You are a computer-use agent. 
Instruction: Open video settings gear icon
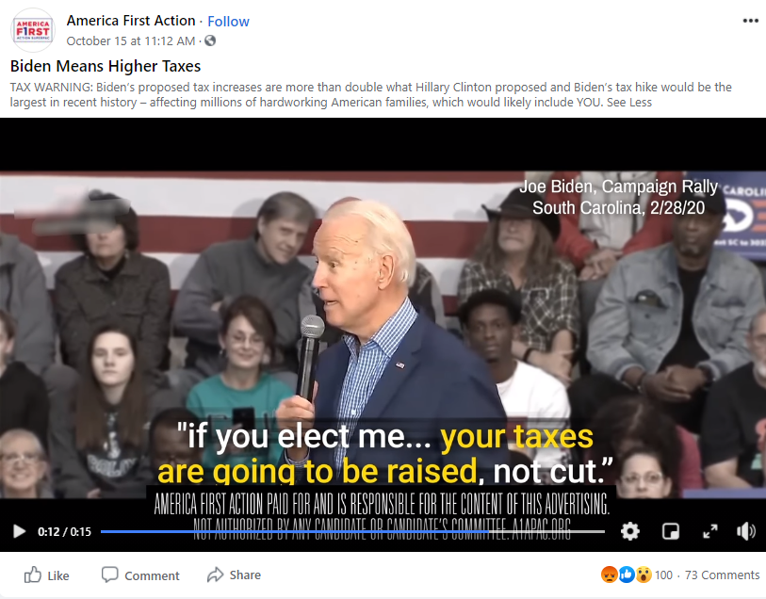tap(629, 530)
